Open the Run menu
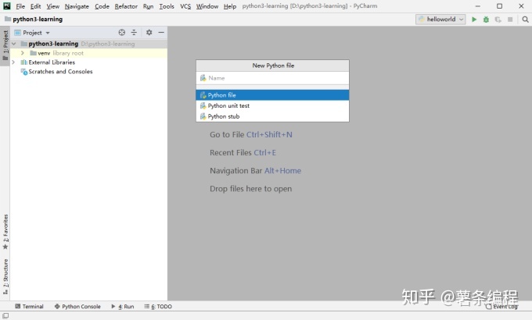The width and height of the screenshot is (532, 320). click(x=149, y=6)
